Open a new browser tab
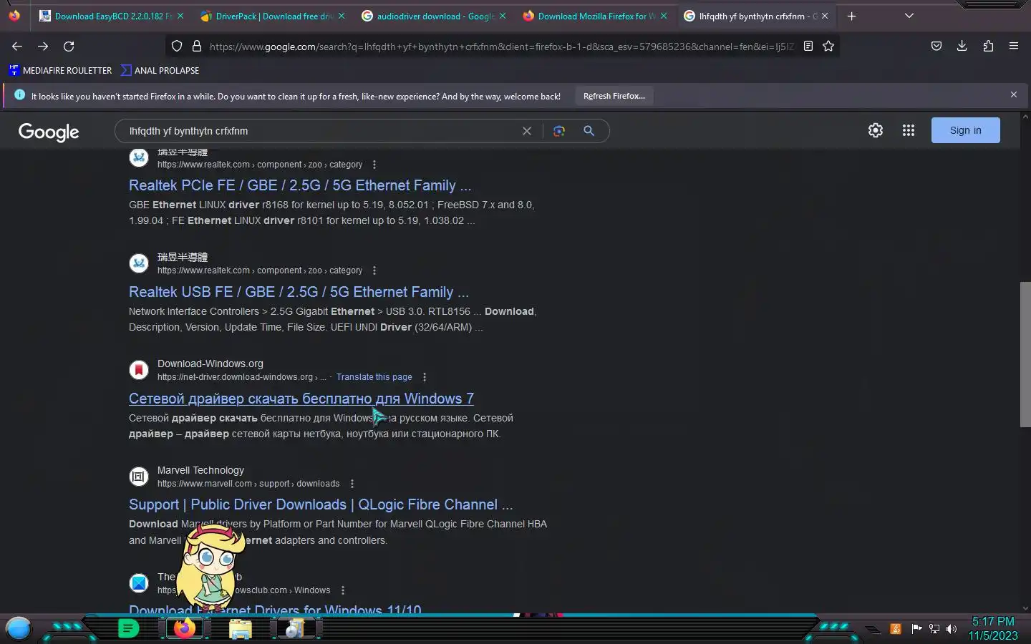The height and width of the screenshot is (644, 1031). (x=851, y=16)
